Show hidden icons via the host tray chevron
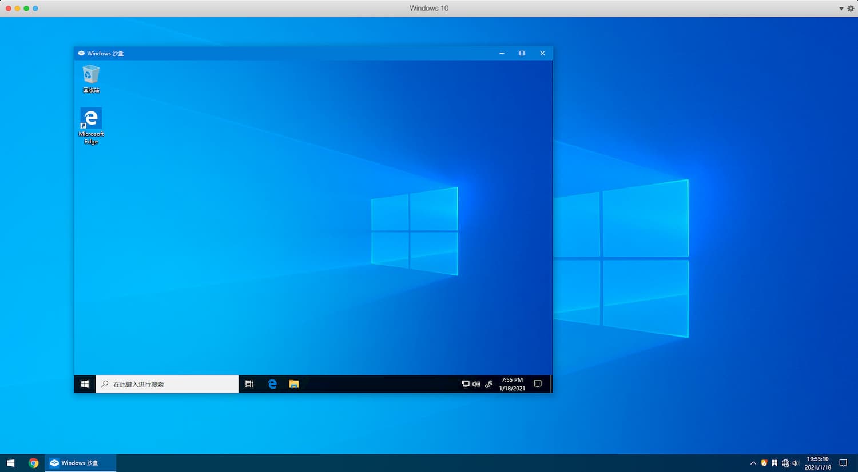The image size is (858, 472). coord(753,463)
